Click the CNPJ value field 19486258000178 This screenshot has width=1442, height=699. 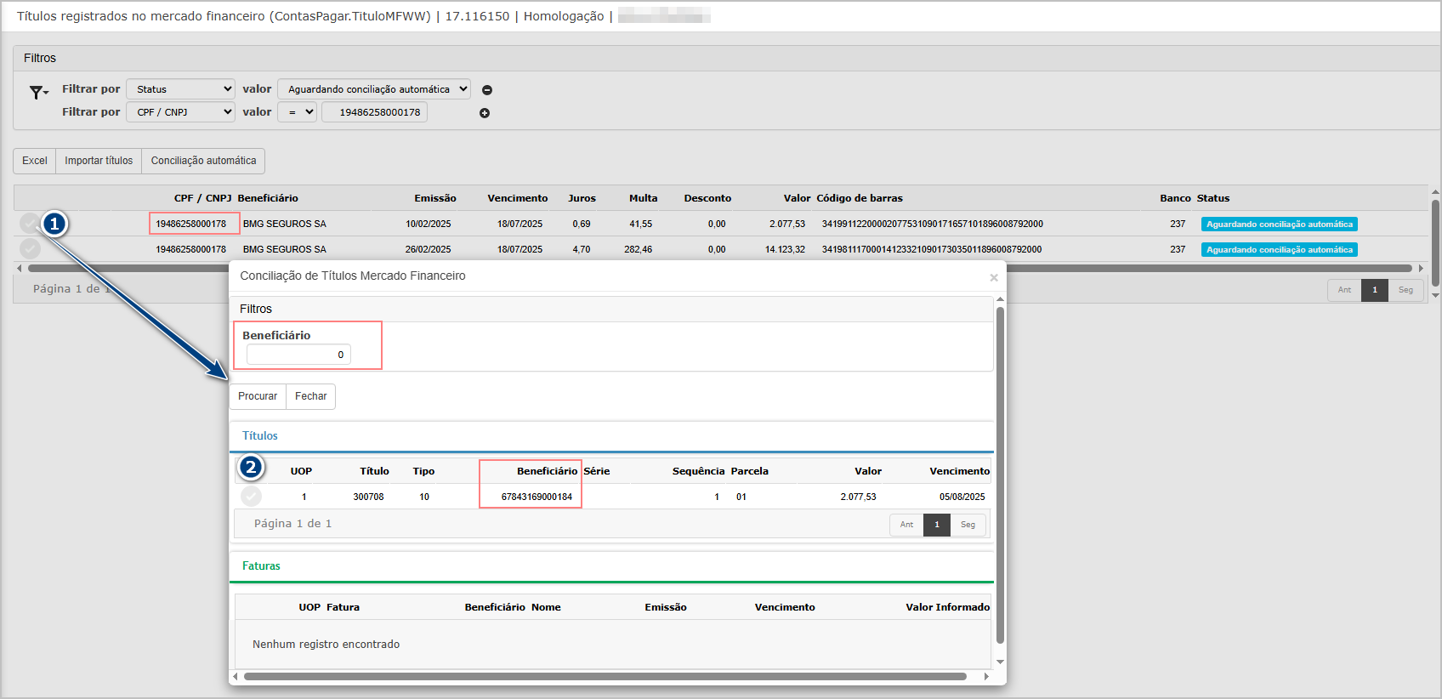[x=374, y=112]
